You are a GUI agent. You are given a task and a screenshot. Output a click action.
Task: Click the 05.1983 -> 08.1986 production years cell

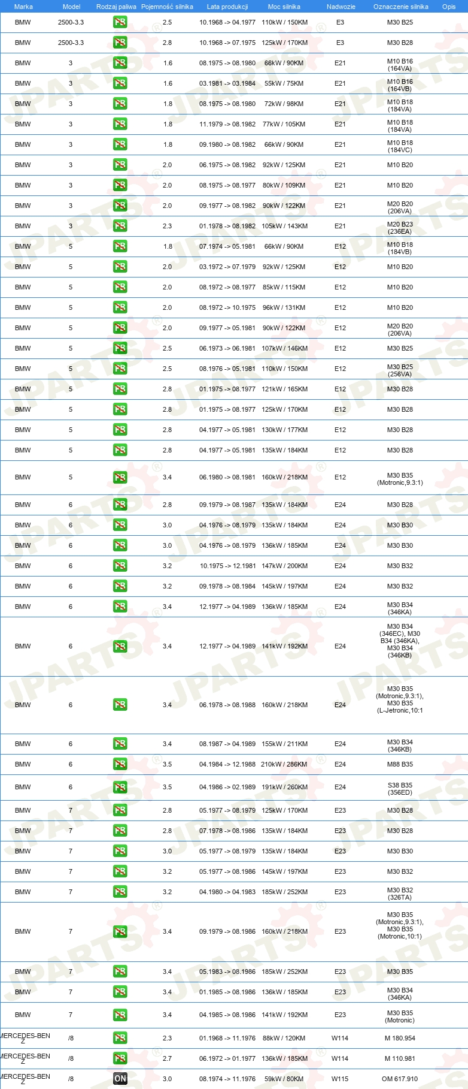(227, 972)
